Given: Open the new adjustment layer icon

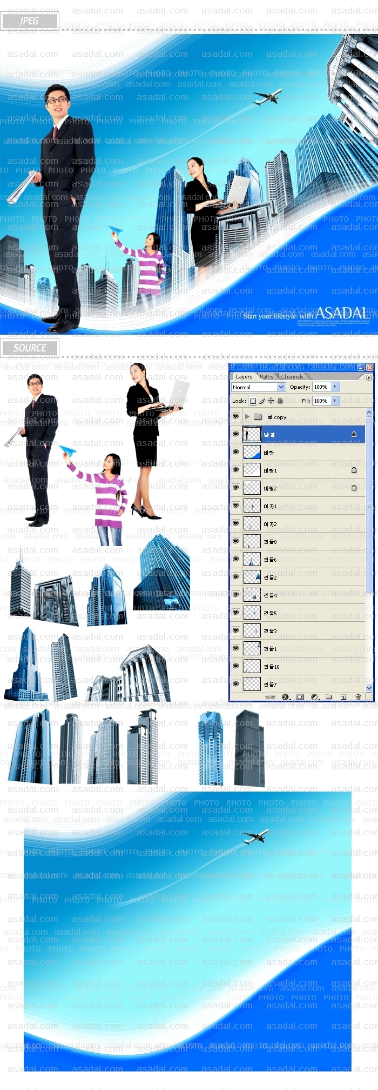Looking at the screenshot, I should coord(314,697).
